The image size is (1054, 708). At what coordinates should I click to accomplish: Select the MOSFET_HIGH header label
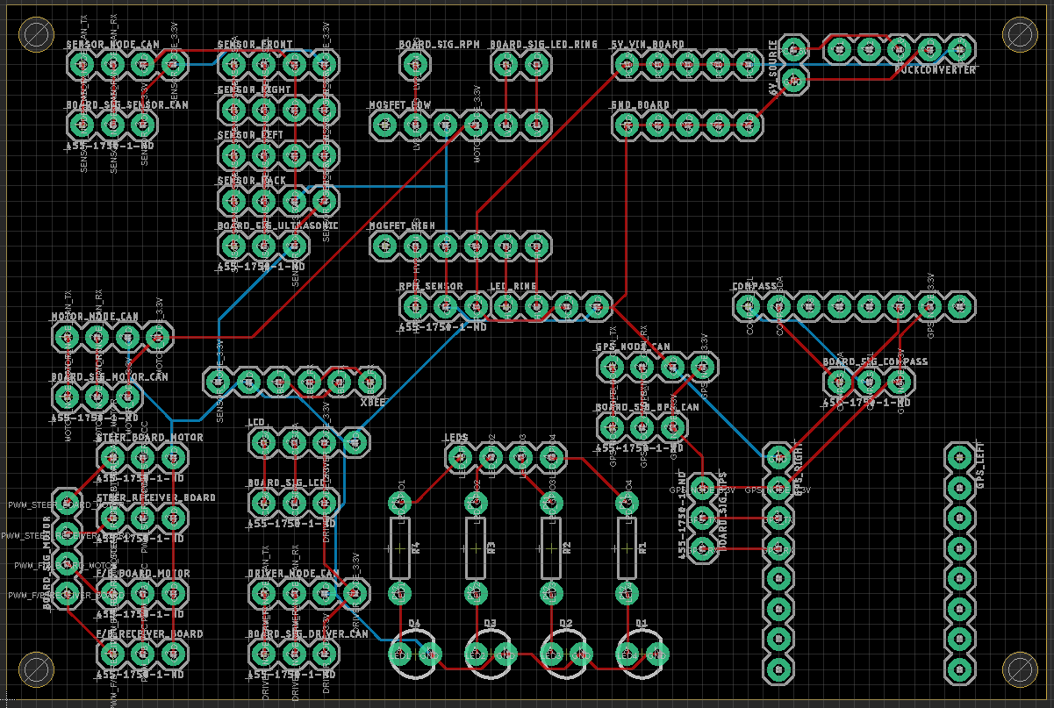click(402, 226)
